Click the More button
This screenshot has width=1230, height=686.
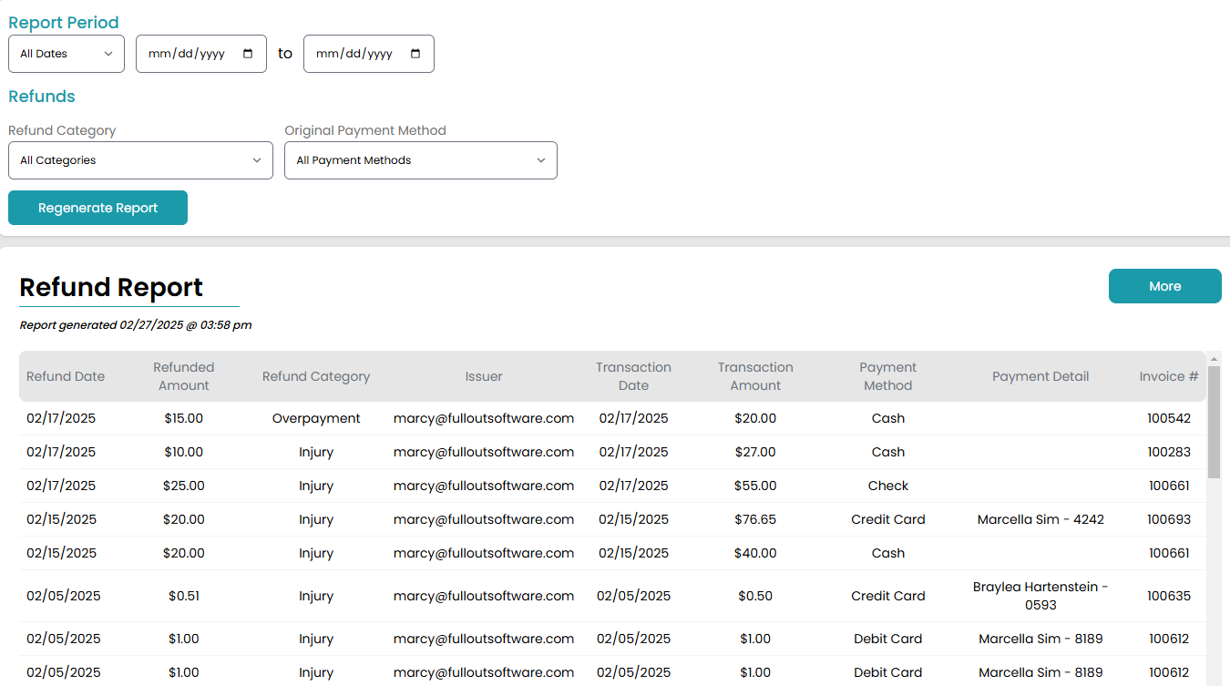tap(1164, 286)
